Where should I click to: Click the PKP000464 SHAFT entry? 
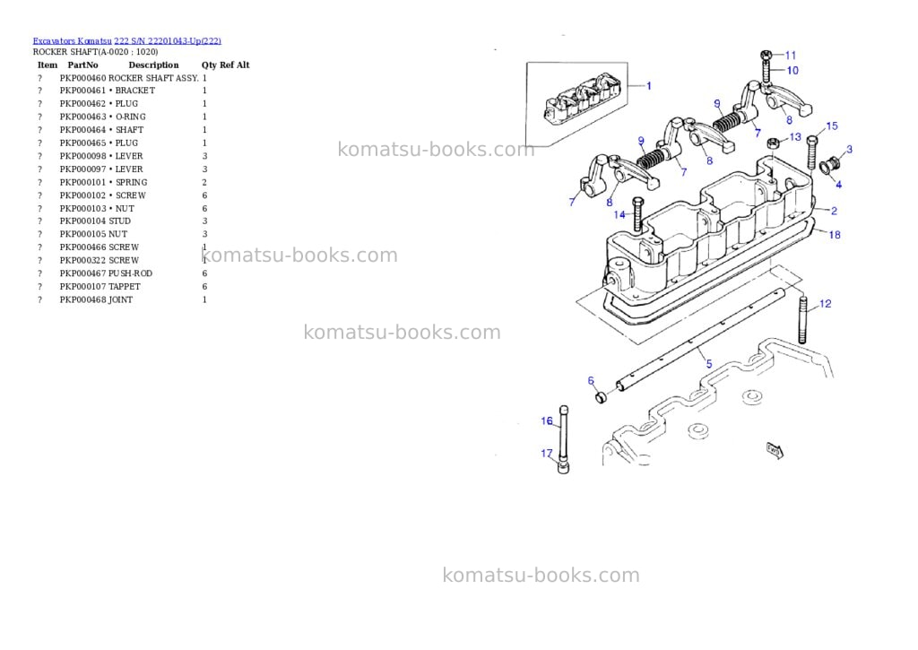122,130
